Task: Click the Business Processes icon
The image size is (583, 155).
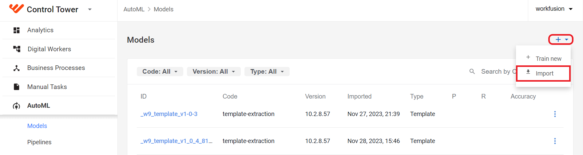Action: (17, 68)
